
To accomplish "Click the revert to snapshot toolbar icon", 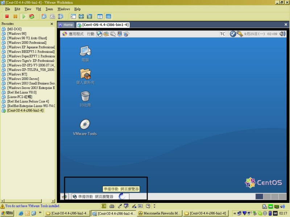I will pyautogui.click(x=52, y=16).
